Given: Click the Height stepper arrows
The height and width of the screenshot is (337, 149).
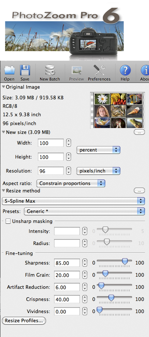Looking at the screenshot, I should coord(68,157).
